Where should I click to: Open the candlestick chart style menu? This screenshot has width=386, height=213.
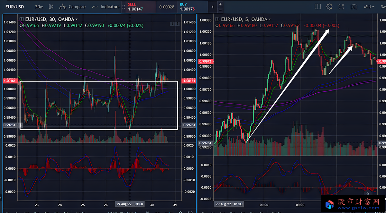[x=51, y=6]
